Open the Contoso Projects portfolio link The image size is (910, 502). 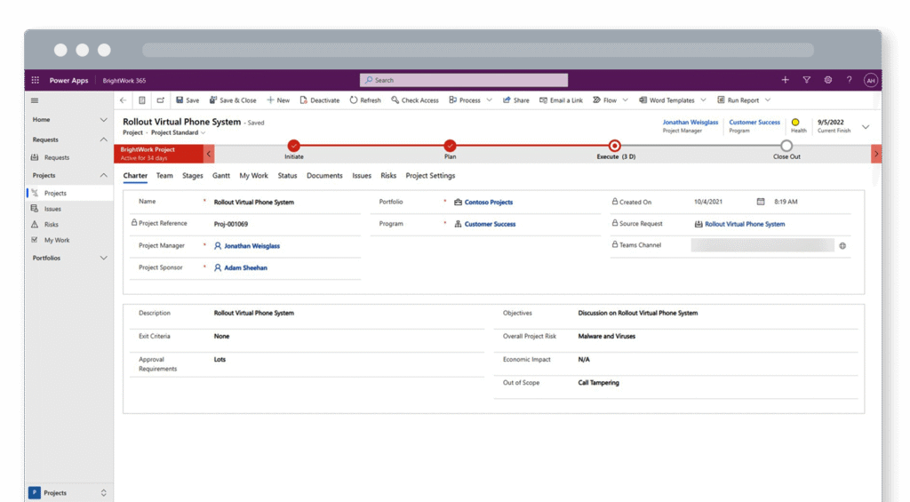[488, 203]
